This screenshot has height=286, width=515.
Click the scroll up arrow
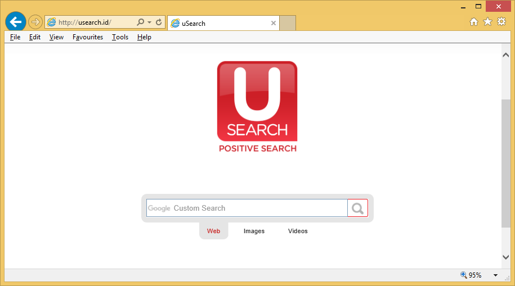(506, 55)
